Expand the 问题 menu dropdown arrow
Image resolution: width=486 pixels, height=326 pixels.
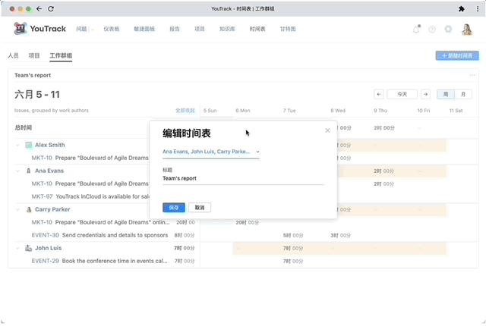[93, 30]
